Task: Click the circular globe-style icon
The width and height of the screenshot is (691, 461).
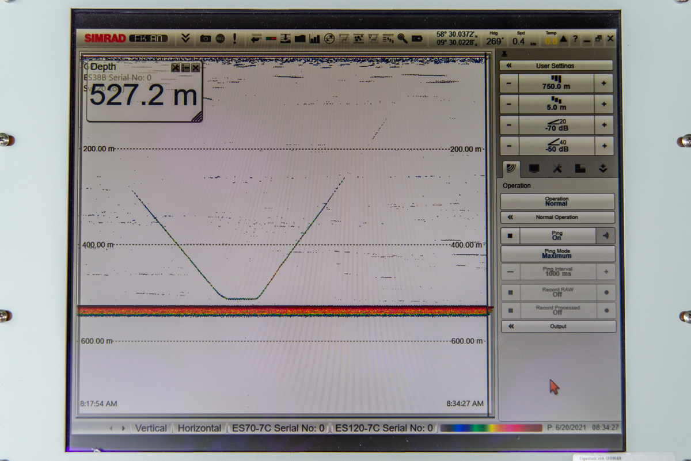Action: (x=329, y=39)
